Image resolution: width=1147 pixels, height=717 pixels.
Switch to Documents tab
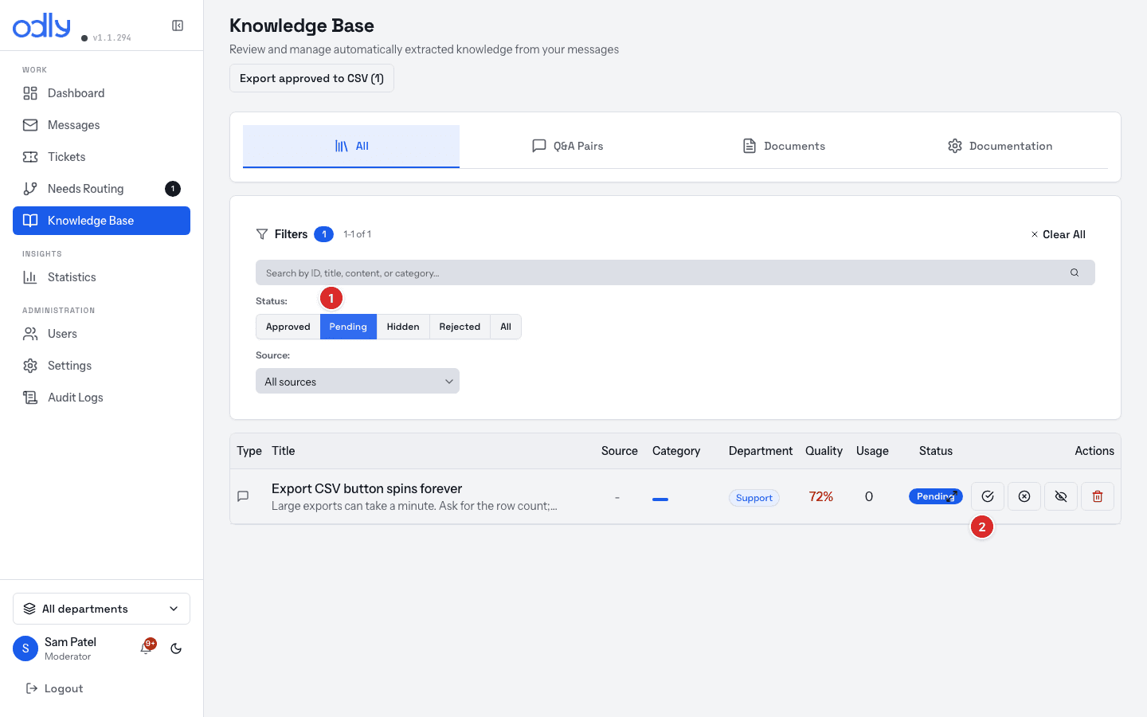tap(784, 146)
